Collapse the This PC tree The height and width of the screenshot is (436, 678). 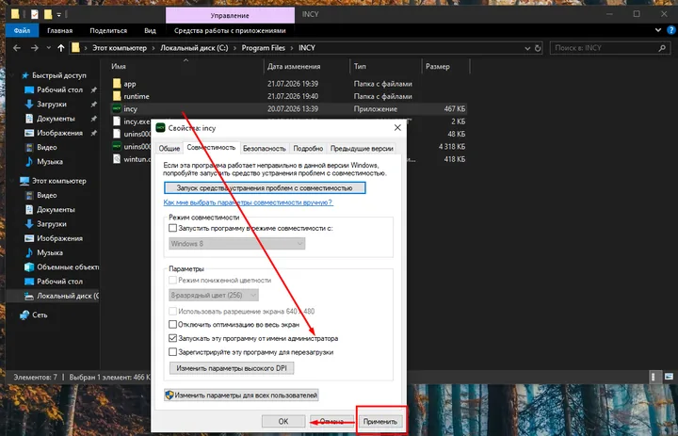click(12, 181)
